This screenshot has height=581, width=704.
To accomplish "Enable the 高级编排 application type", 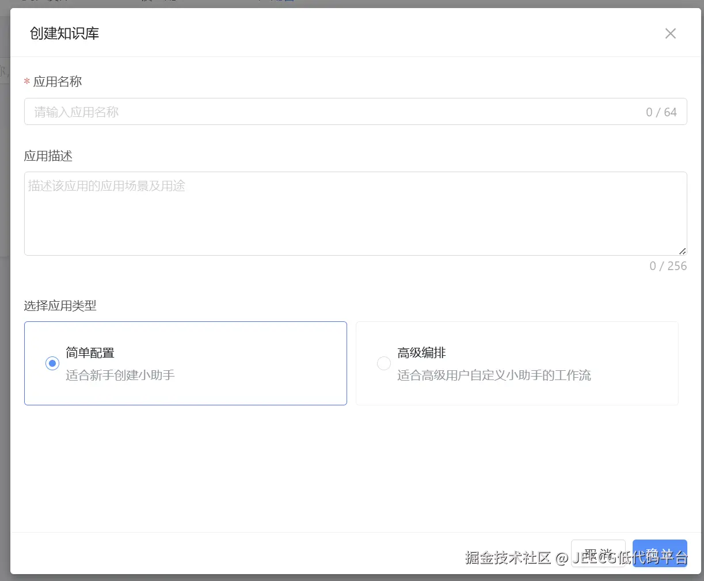I will pyautogui.click(x=383, y=363).
